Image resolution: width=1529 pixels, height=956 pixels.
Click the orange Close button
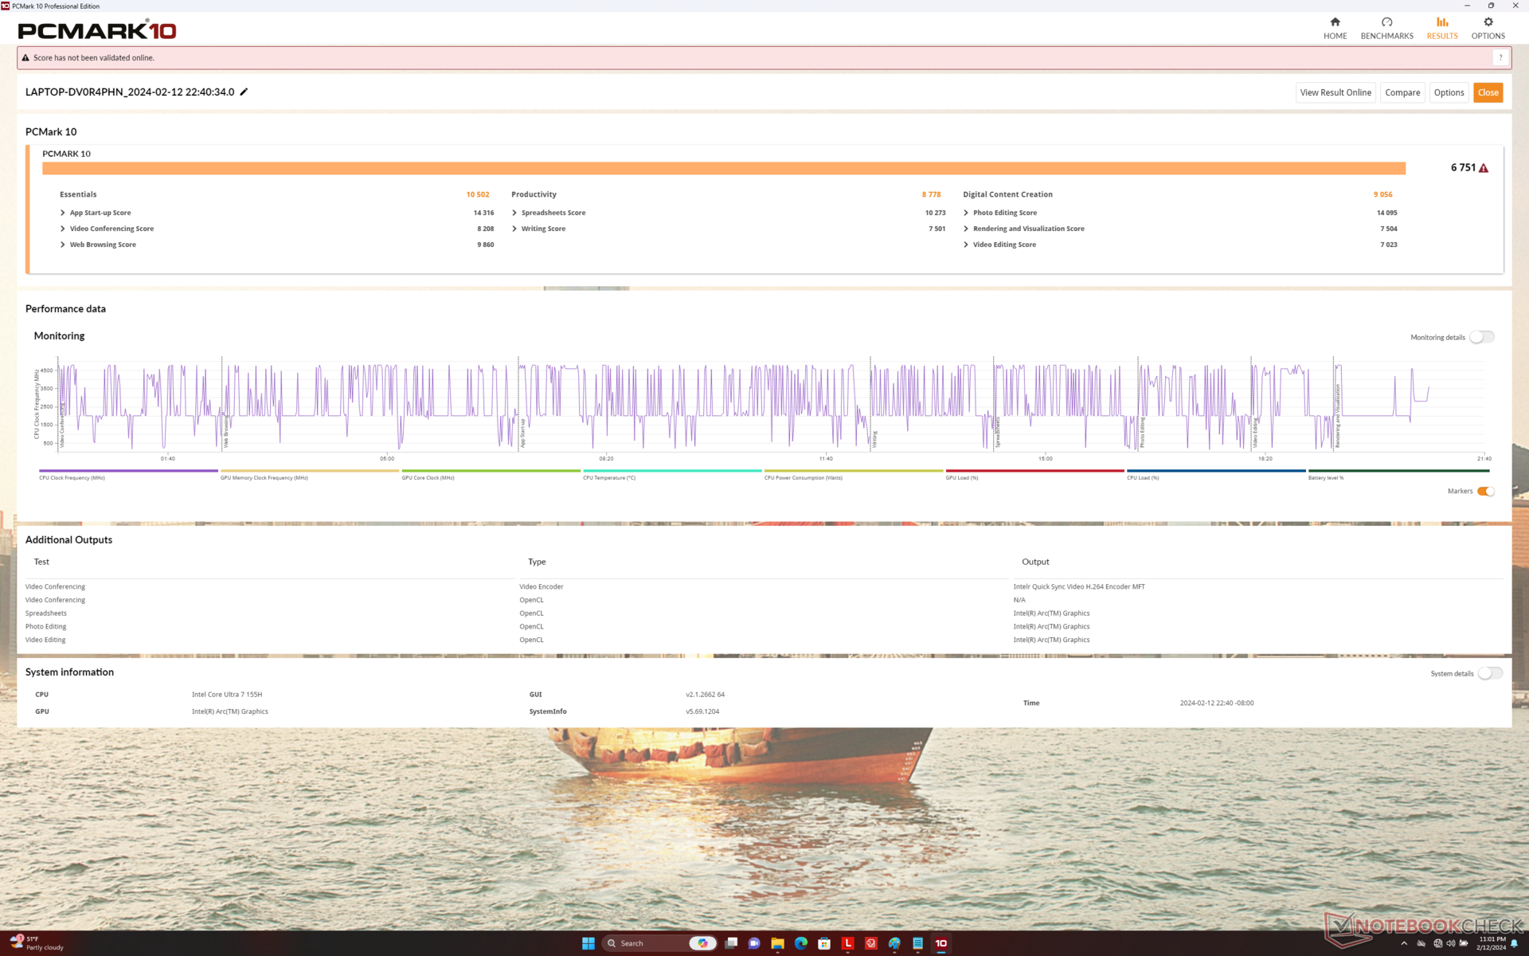click(1488, 92)
